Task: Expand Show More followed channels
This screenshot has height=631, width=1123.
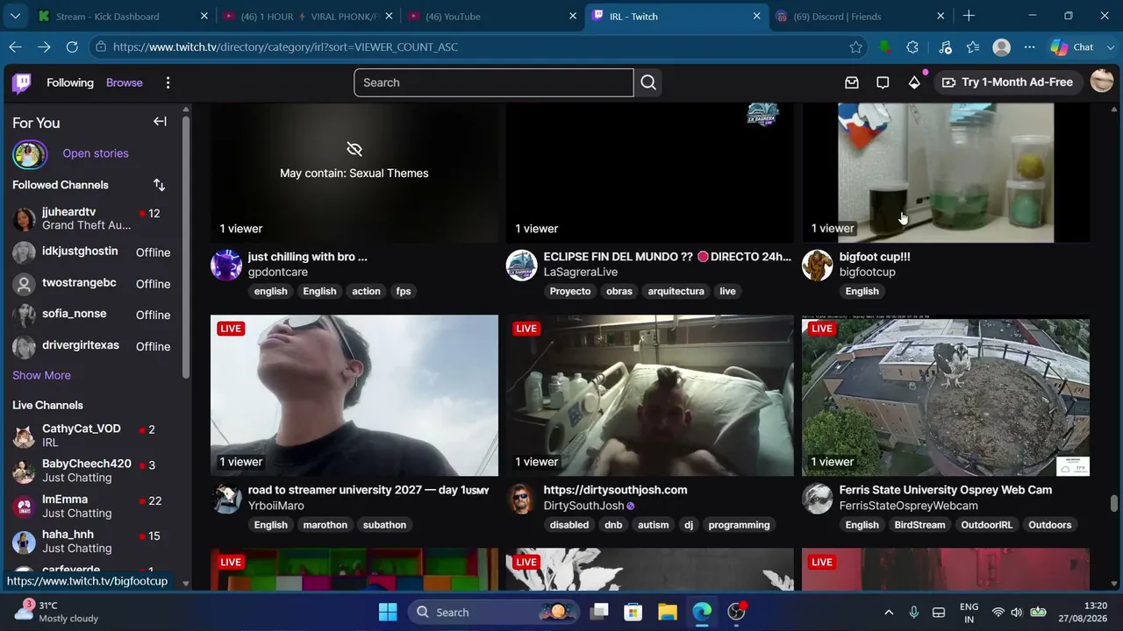Action: pos(41,375)
